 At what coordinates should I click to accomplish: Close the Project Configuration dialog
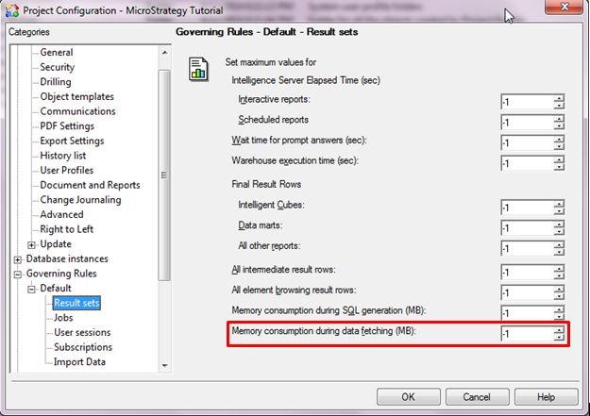(564, 7)
